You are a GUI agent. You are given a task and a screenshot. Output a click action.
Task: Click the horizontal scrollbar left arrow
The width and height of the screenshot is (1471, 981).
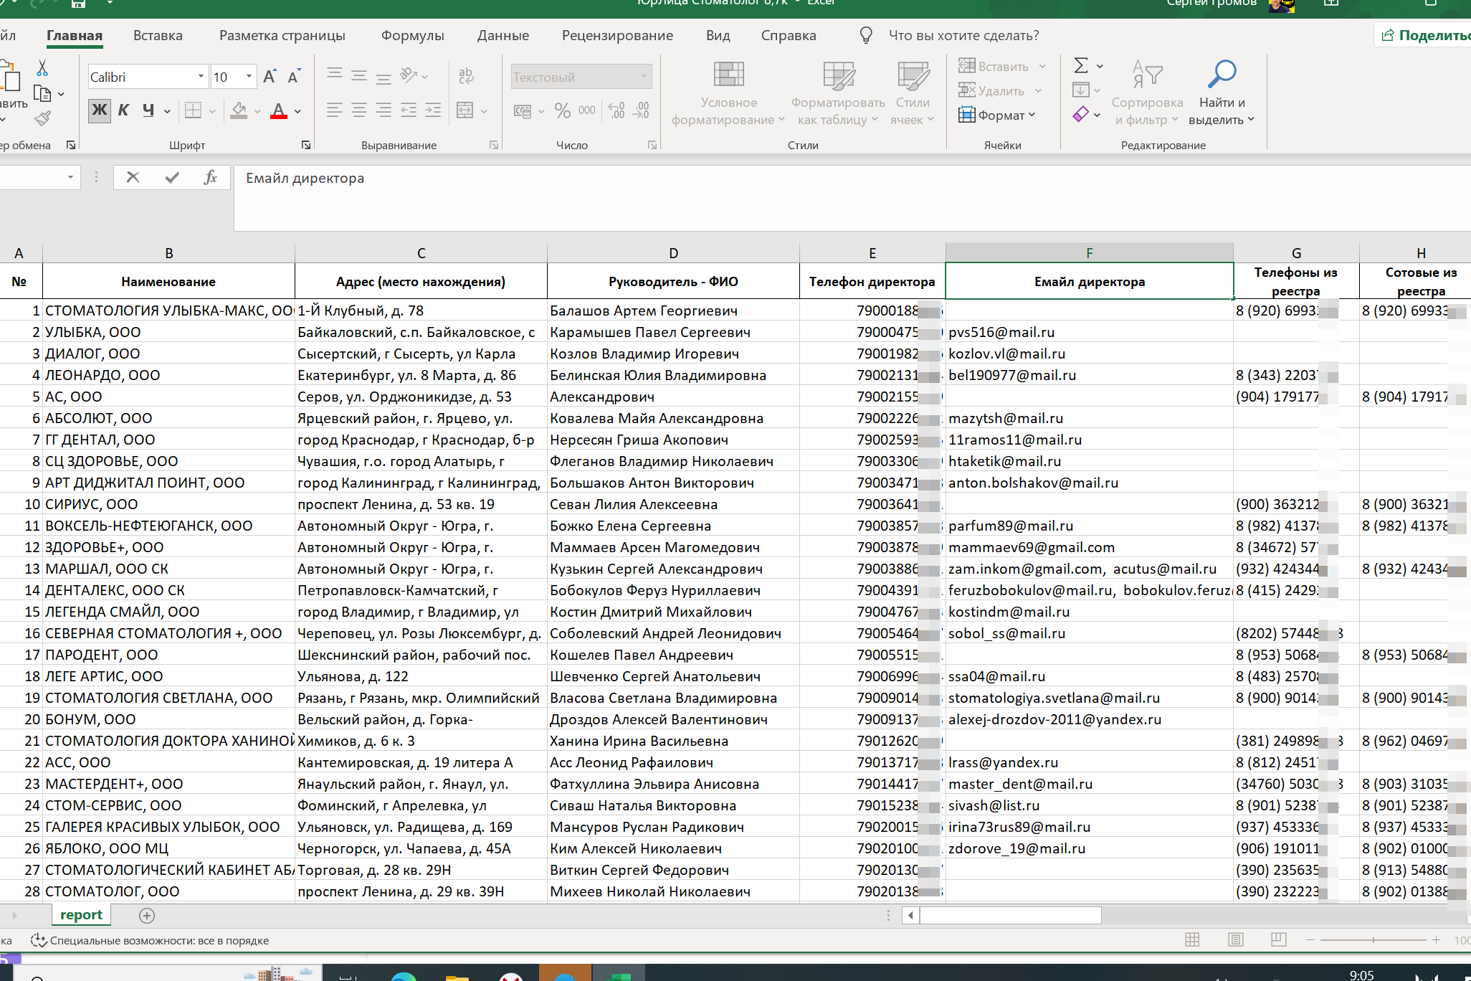(911, 915)
